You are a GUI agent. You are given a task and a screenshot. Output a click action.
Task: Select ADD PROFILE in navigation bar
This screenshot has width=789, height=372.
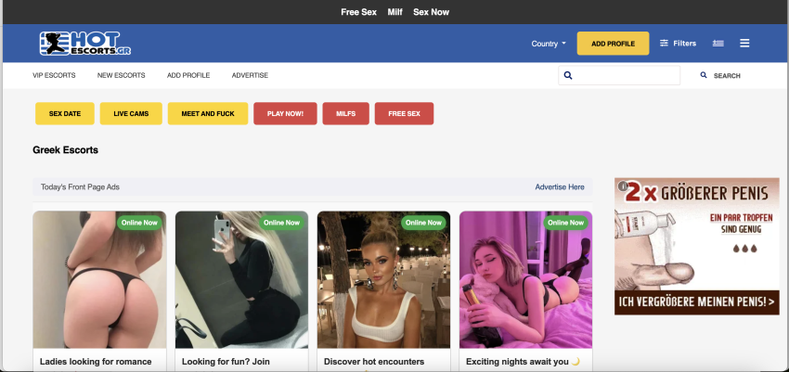(x=188, y=75)
